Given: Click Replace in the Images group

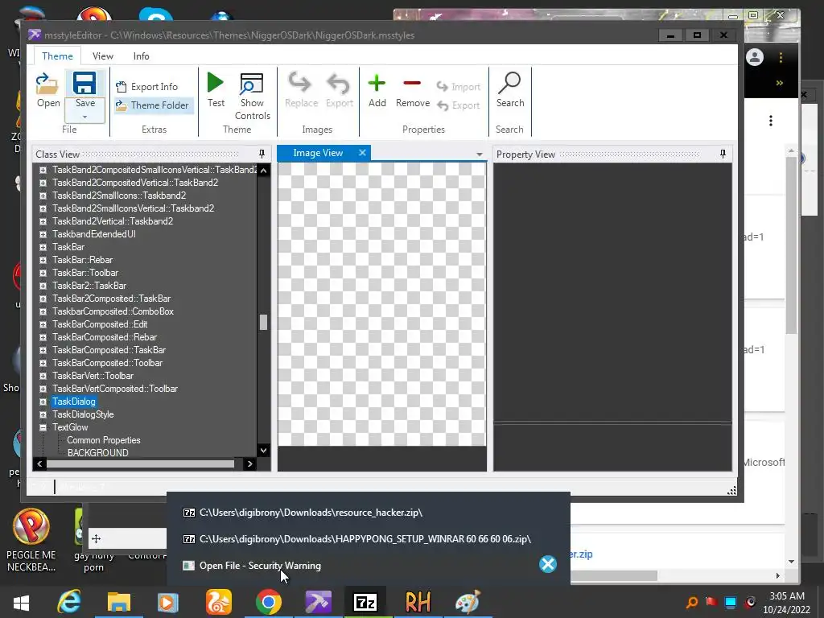Looking at the screenshot, I should click(x=301, y=90).
